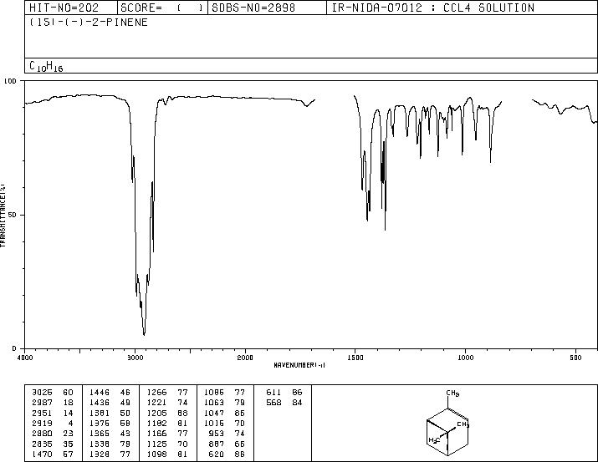
Task: Click peak value 1470 in the table
Action: pos(42,454)
